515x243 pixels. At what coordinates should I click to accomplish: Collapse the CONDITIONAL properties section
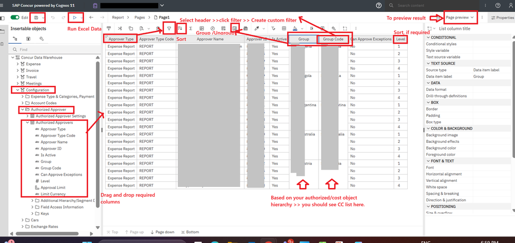pos(428,38)
